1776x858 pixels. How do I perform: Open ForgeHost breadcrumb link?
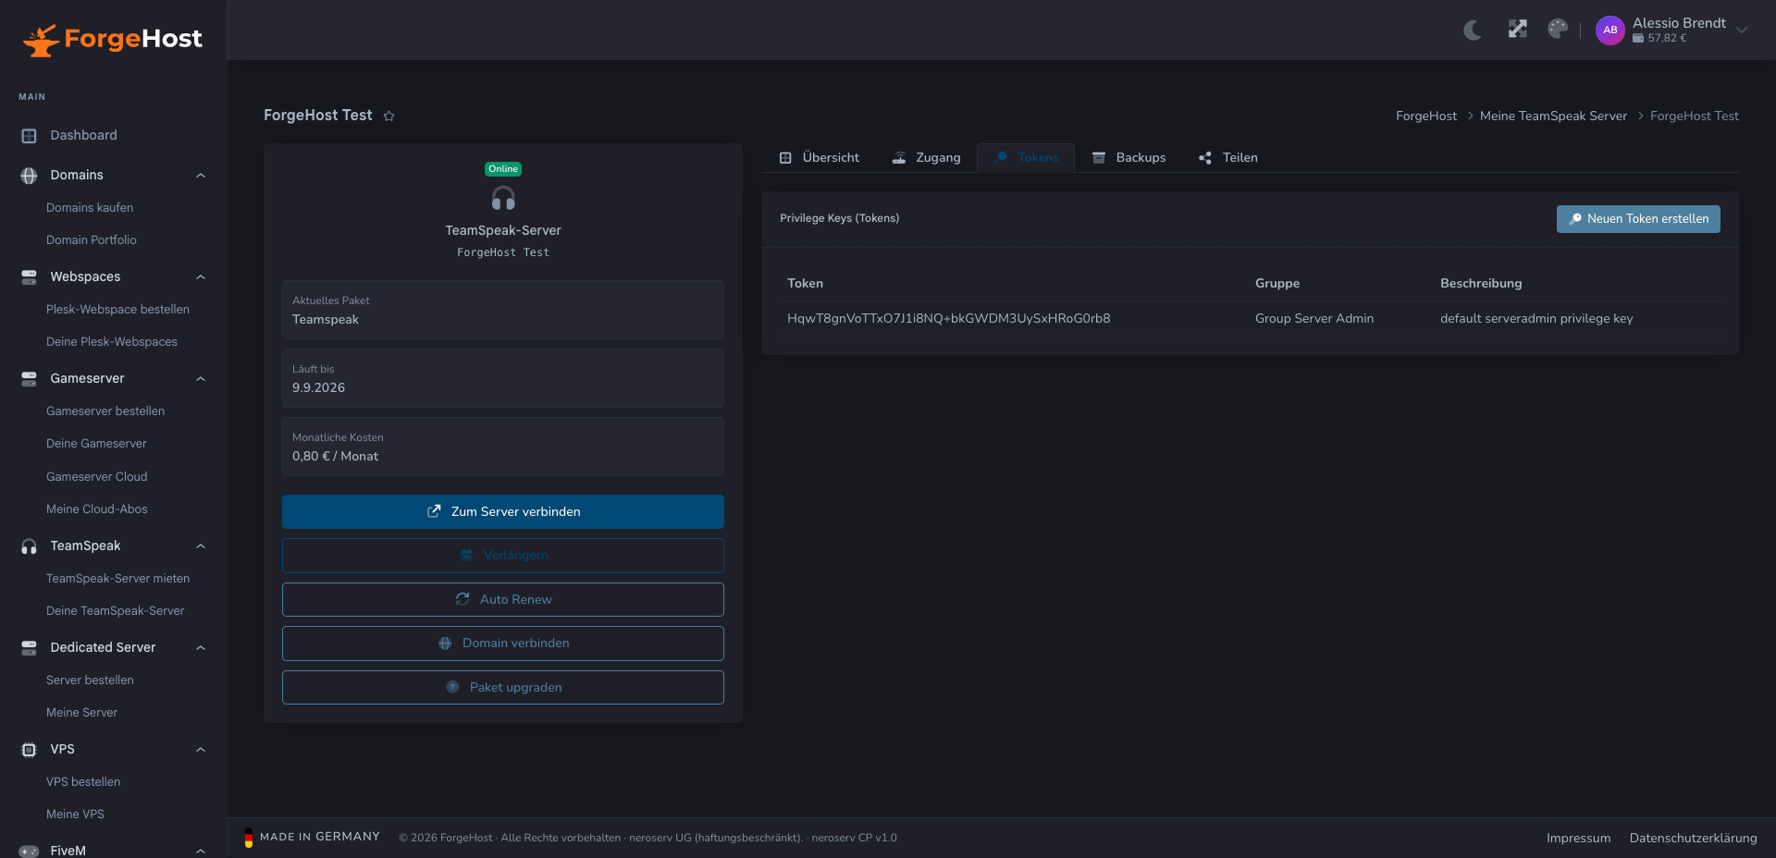point(1426,116)
